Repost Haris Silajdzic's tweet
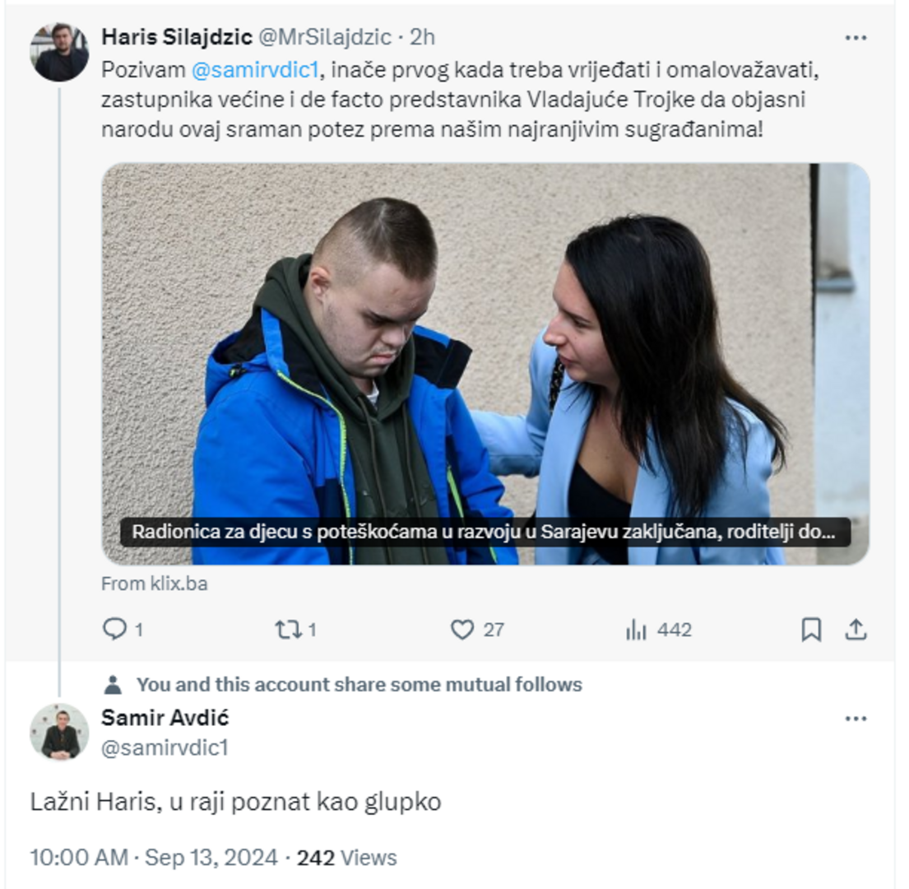Image resolution: width=909 pixels, height=889 pixels. coord(288,629)
